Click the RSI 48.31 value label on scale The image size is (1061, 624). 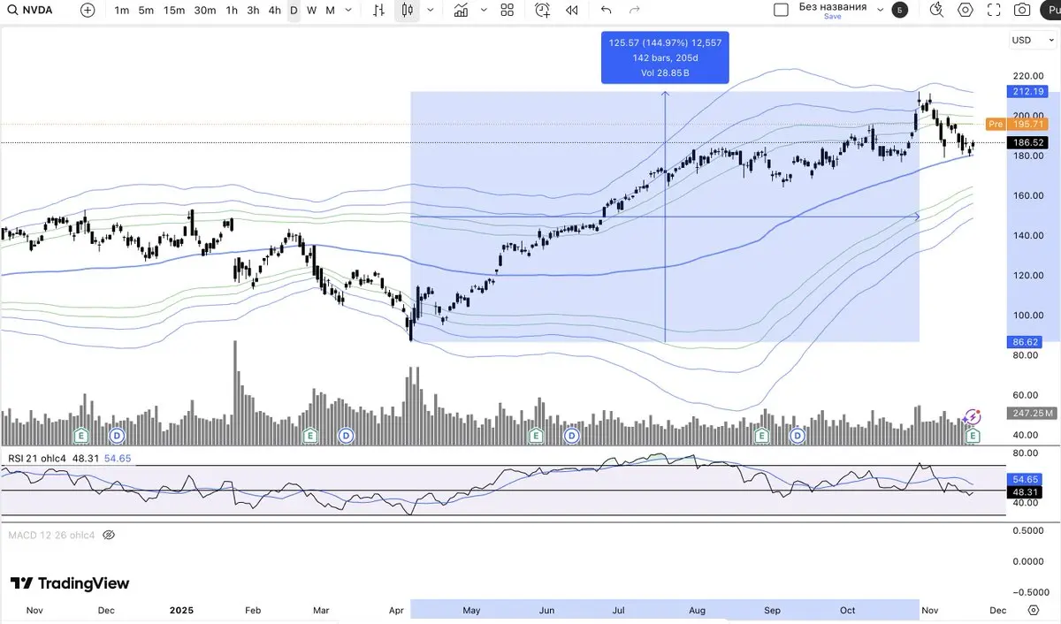pos(1026,492)
